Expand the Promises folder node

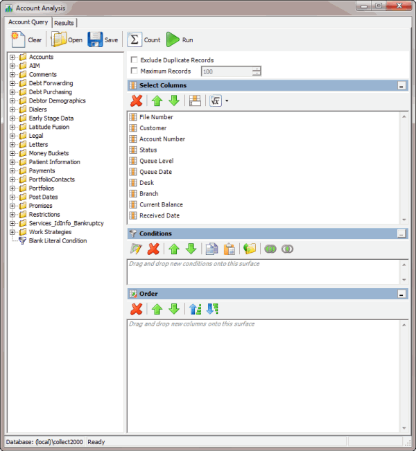pos(12,206)
